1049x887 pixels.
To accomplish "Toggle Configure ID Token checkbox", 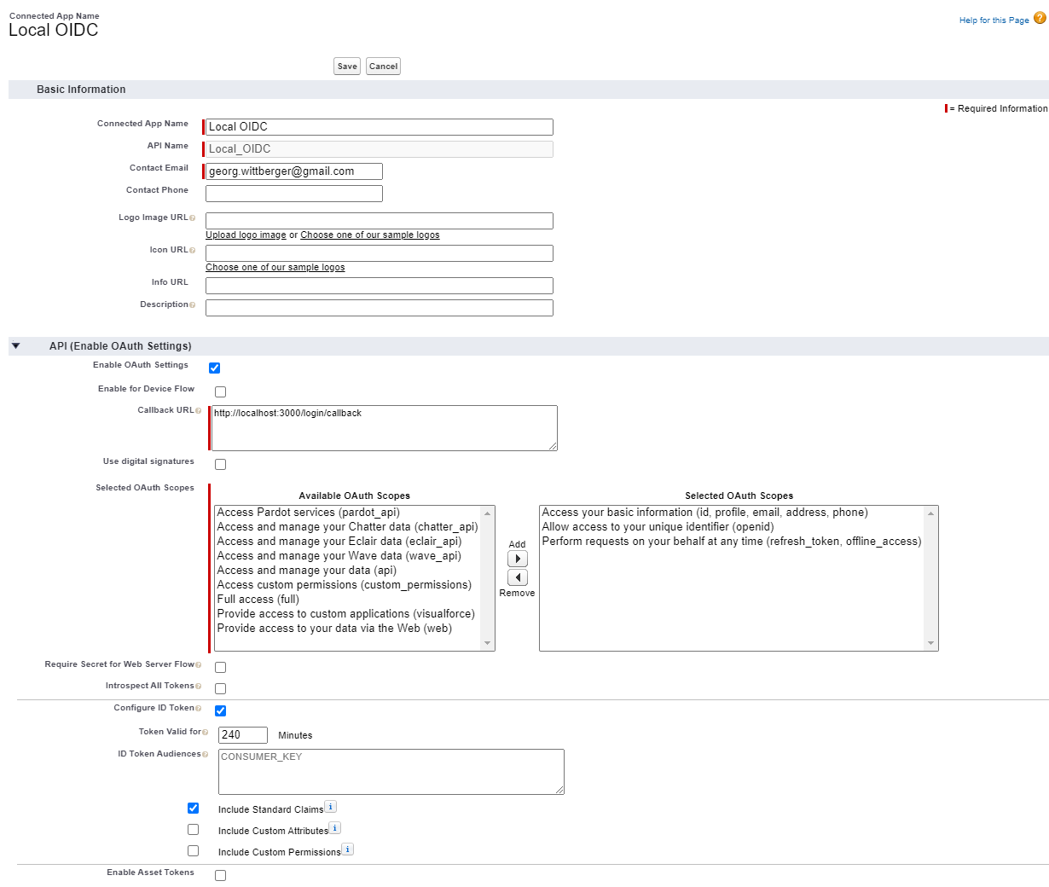I will [220, 711].
